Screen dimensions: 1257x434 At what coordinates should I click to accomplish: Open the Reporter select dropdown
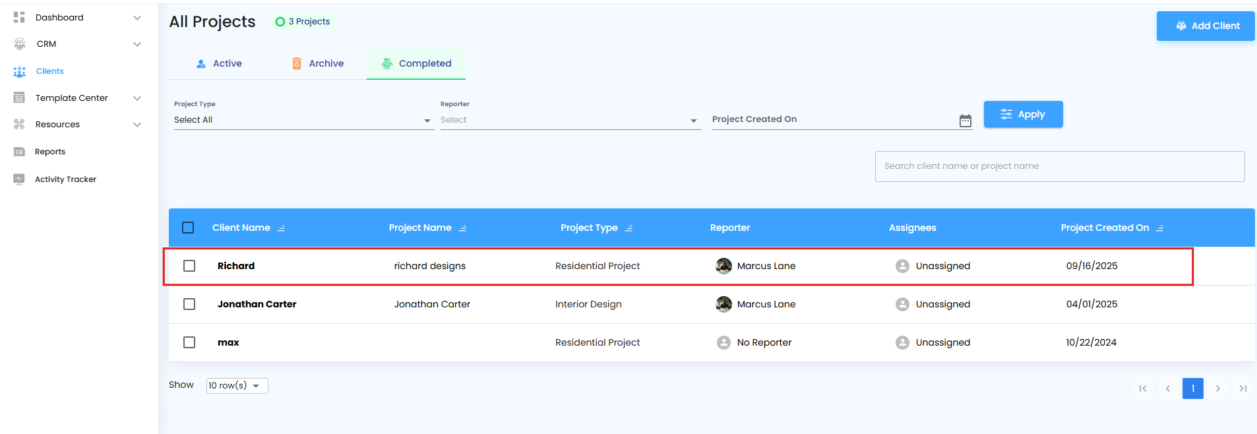(570, 120)
